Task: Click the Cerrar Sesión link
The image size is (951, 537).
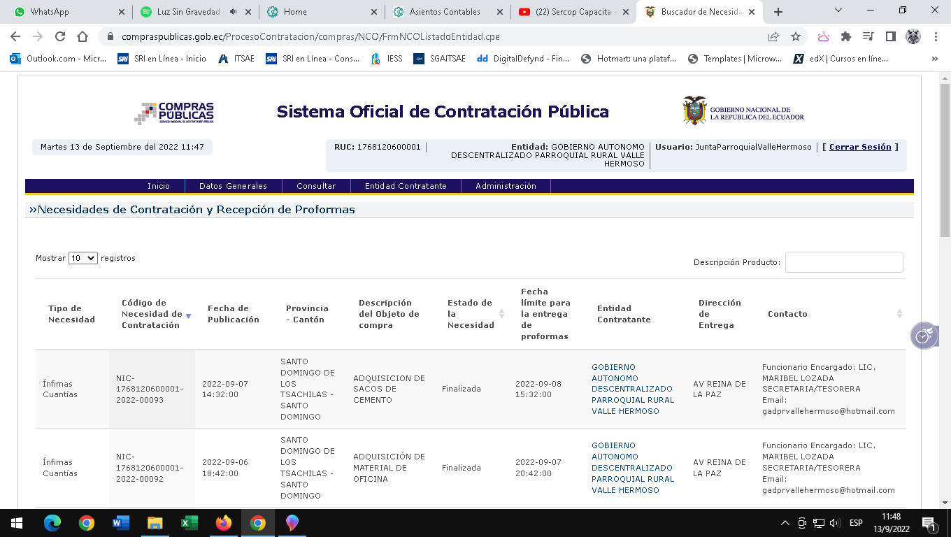Action: tap(860, 147)
